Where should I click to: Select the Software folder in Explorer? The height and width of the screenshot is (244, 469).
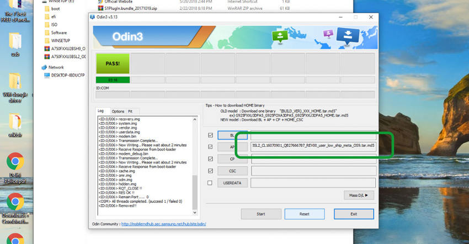56,33
